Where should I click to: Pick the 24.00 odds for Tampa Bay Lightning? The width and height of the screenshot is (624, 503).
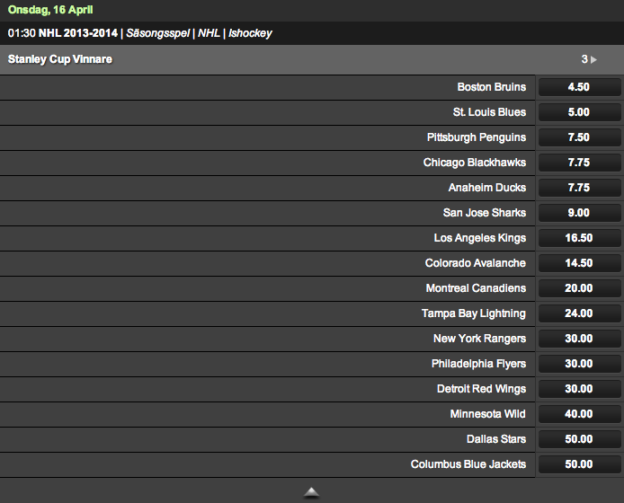coord(579,313)
